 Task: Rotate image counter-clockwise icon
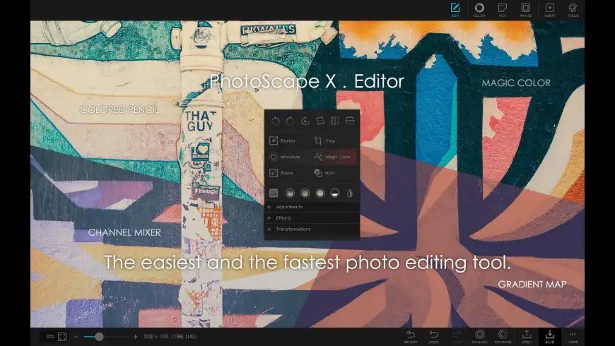click(276, 121)
